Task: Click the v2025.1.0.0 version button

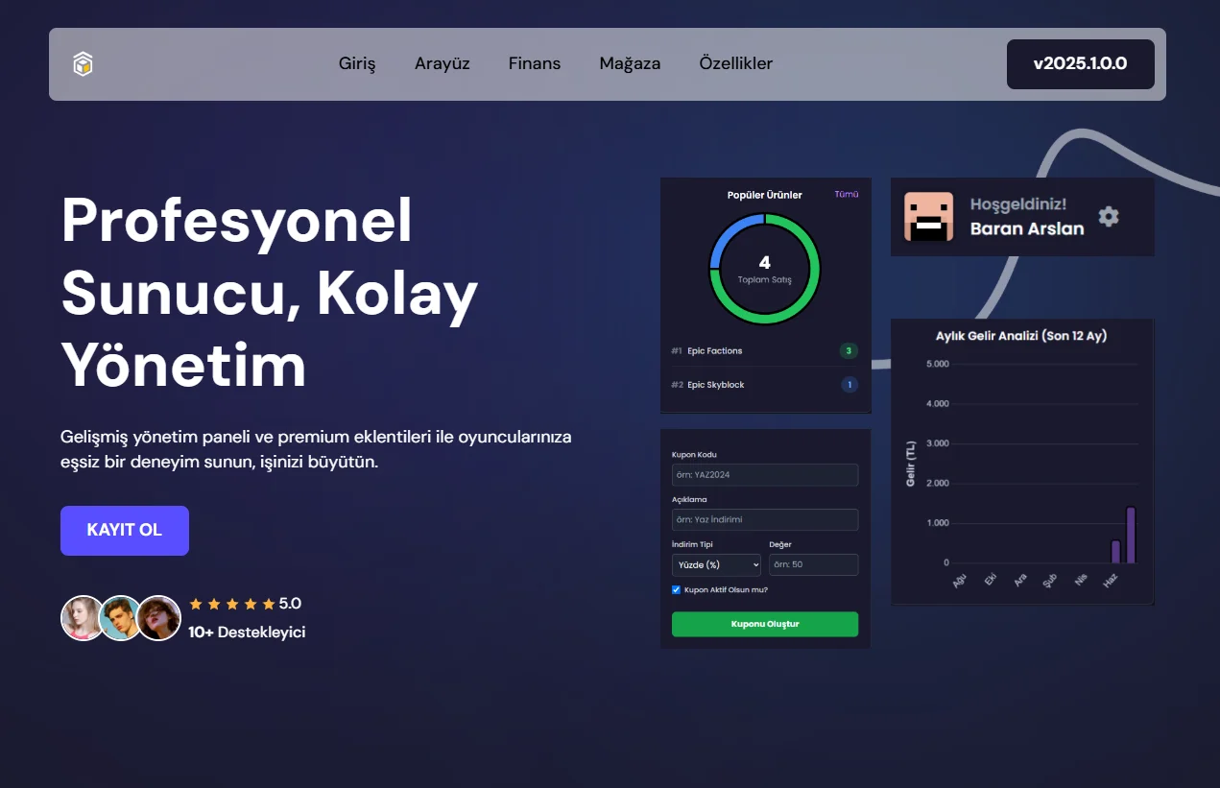Action: [x=1081, y=64]
